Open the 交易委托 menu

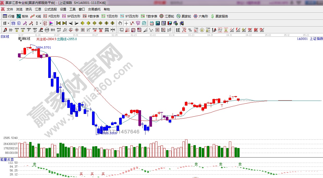coord(94,9)
